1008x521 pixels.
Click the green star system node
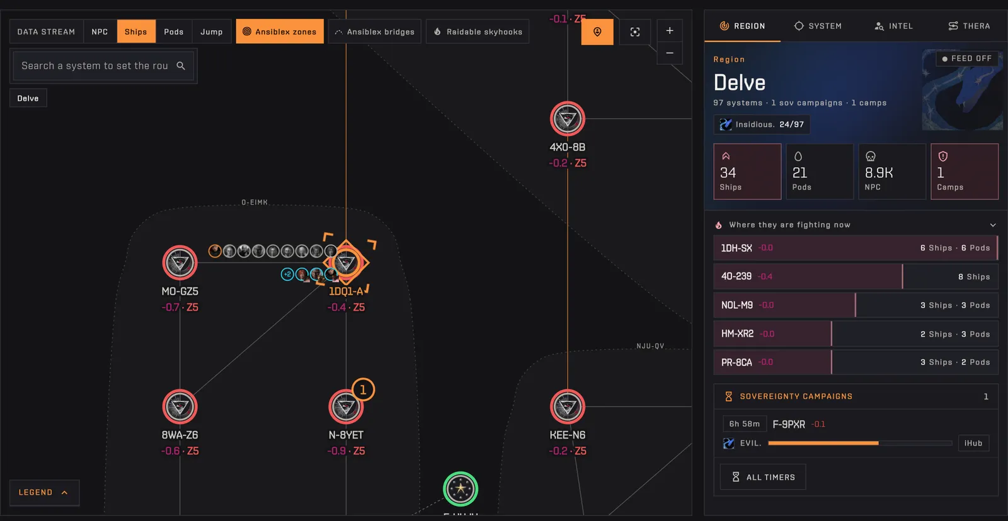click(461, 489)
